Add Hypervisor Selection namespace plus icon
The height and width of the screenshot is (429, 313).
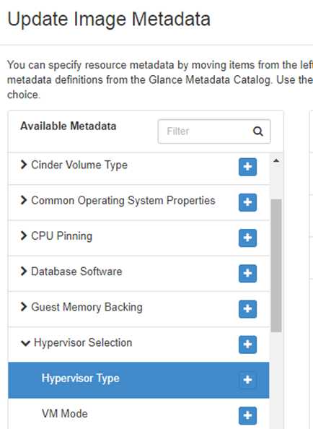[247, 344]
